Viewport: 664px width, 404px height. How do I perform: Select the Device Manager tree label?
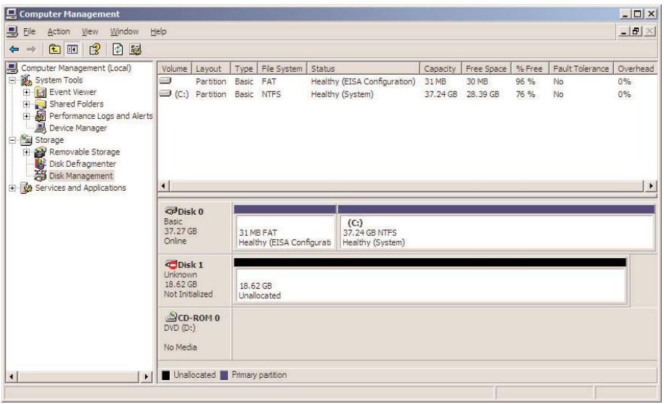click(x=78, y=128)
